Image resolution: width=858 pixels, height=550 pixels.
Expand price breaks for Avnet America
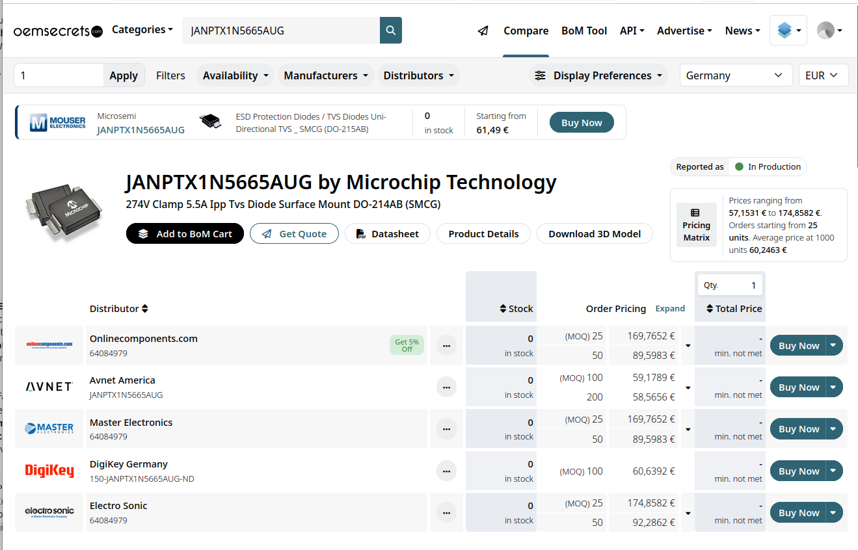pos(688,387)
